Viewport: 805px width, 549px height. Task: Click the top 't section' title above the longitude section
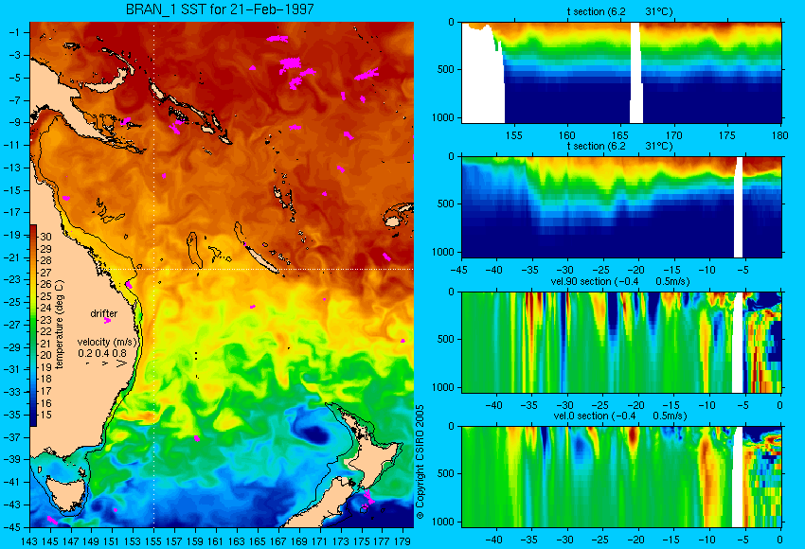tap(619, 11)
